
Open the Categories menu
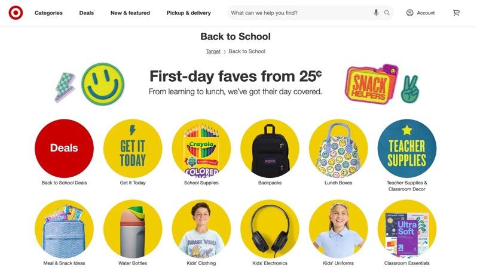[48, 13]
